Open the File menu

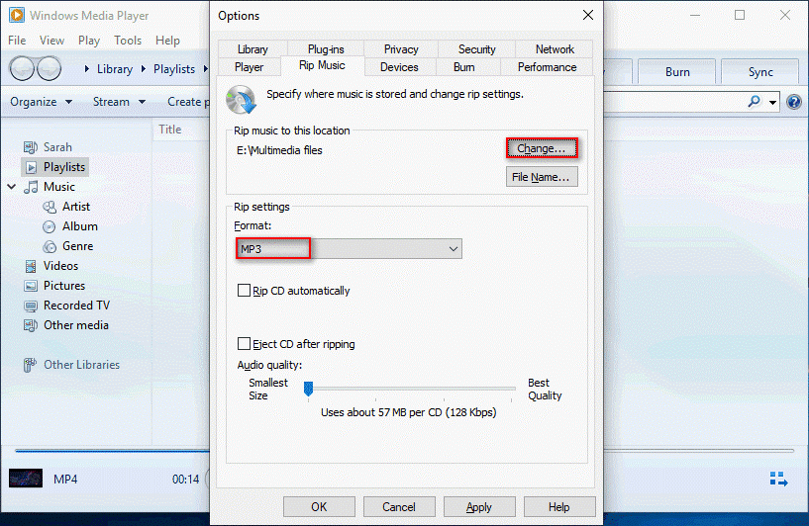(17, 41)
